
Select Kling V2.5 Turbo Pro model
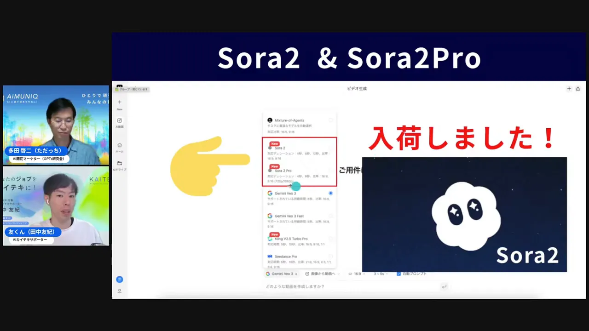pos(300,240)
